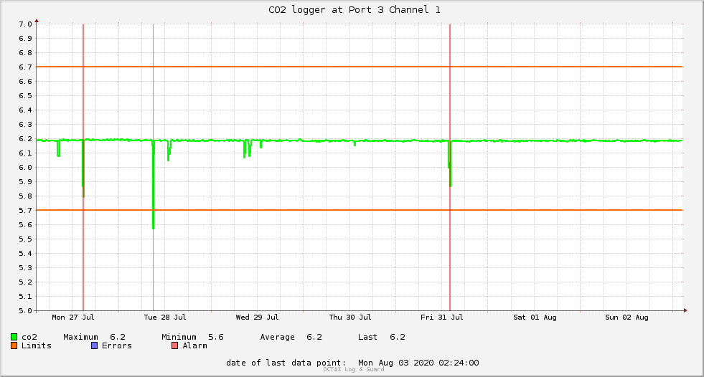
Task: Click the blue Errors legend swatch
Action: point(94,345)
